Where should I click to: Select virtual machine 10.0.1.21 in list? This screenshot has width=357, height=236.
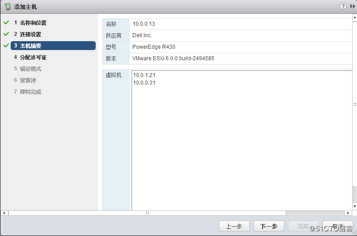(x=144, y=75)
